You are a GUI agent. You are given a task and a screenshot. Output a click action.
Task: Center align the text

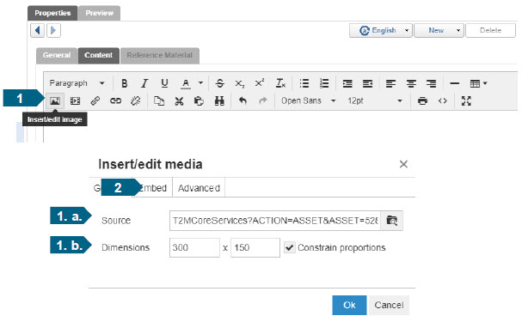[x=411, y=83]
